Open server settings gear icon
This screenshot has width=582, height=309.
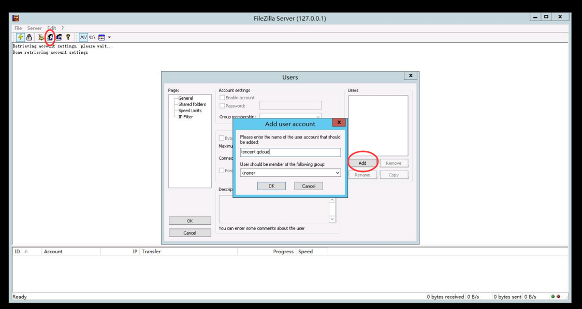coord(41,37)
